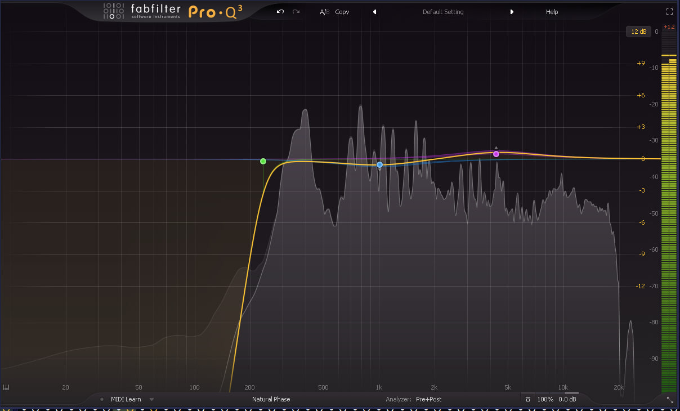Screen dimensions: 680x411
Task: Enable MIDI Learn
Action: click(126, 399)
